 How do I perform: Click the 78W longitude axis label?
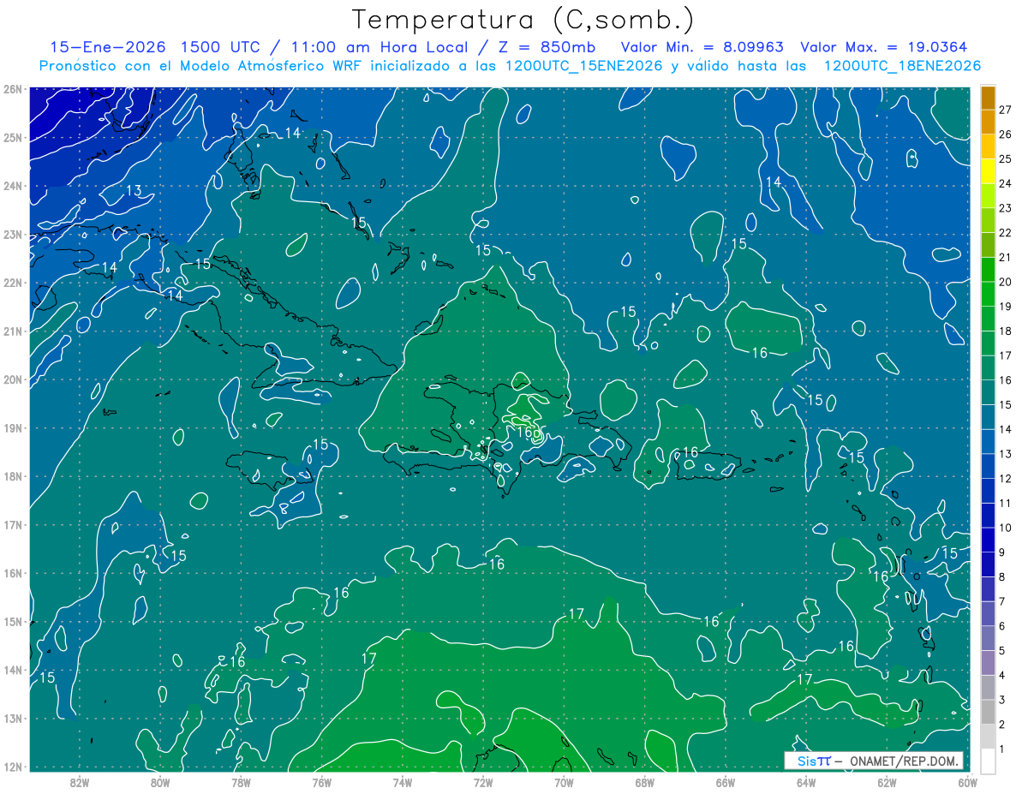(241, 781)
